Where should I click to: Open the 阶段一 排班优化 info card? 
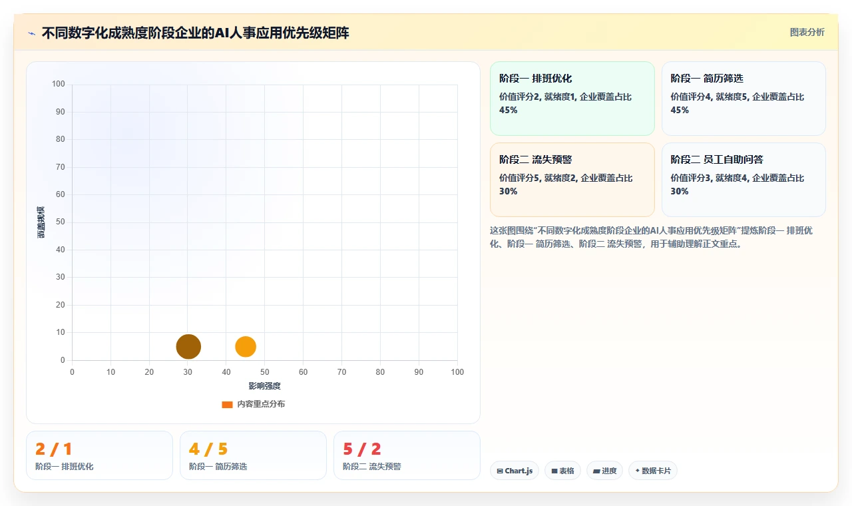572,99
